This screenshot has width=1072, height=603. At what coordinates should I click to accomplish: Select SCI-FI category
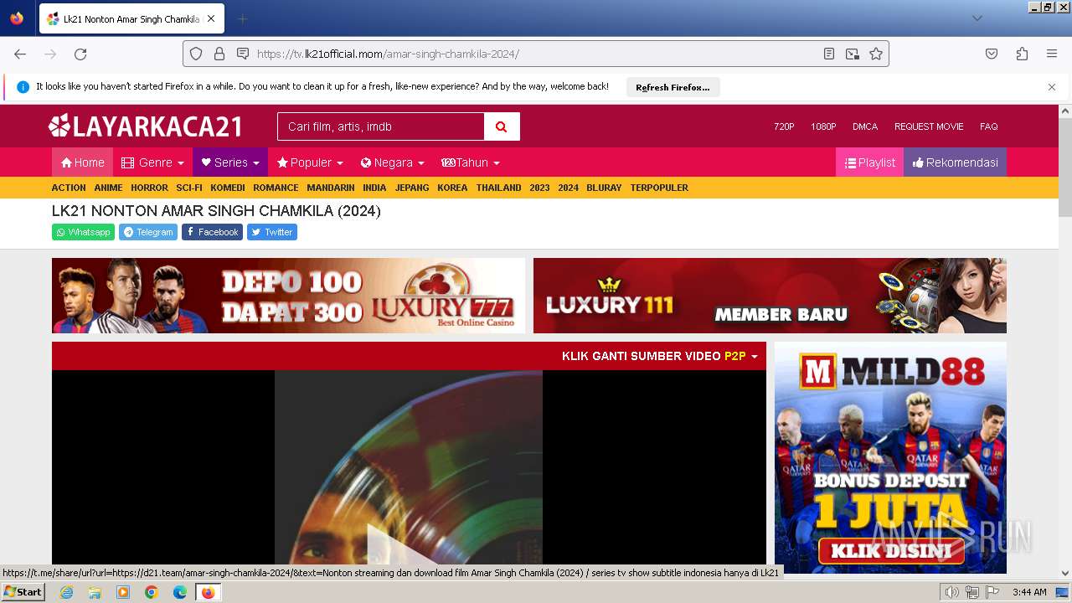(x=189, y=188)
